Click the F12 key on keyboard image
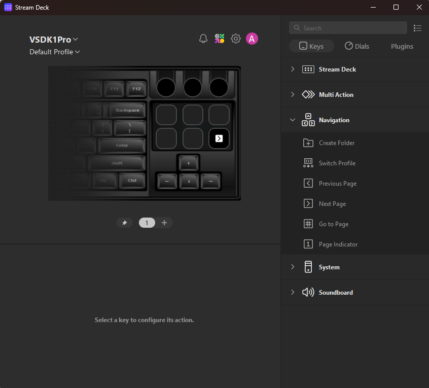Image resolution: width=429 pixels, height=388 pixels. pos(136,89)
